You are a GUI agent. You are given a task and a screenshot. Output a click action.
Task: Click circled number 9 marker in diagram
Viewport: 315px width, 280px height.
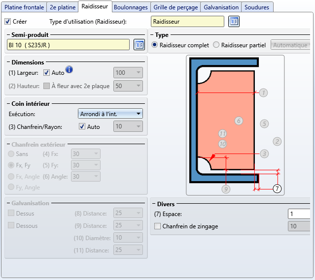point(226,188)
